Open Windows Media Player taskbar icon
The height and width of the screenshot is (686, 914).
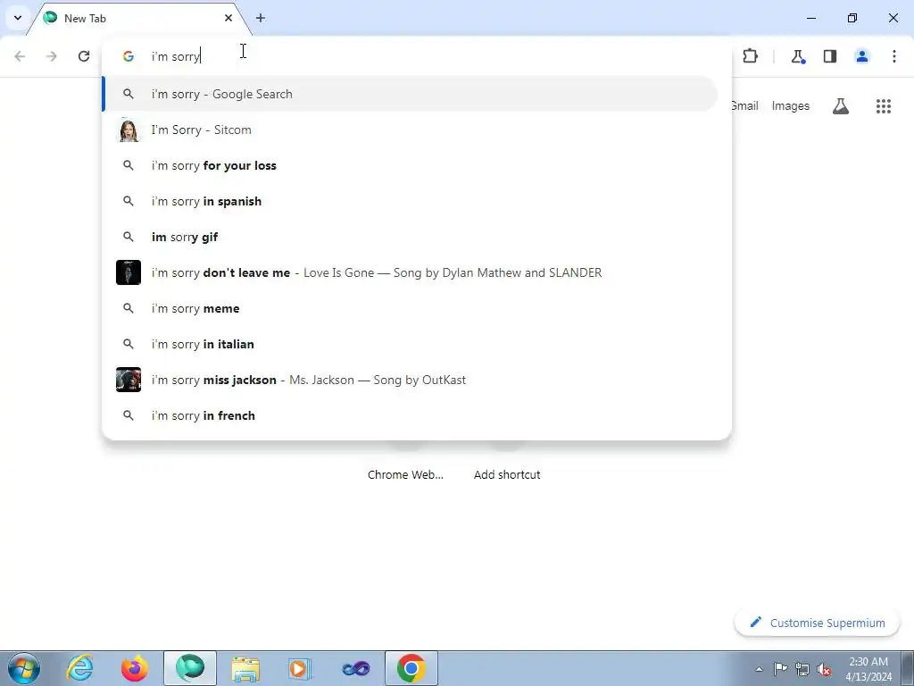pos(301,668)
